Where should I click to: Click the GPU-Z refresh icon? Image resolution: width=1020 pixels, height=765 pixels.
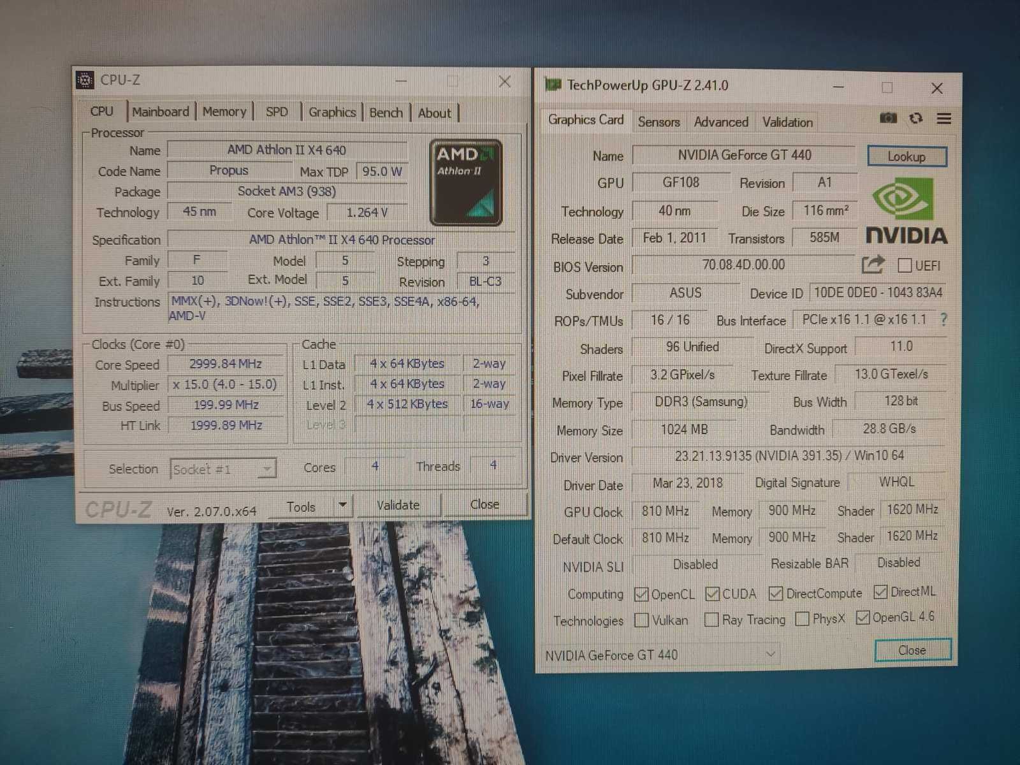916,118
